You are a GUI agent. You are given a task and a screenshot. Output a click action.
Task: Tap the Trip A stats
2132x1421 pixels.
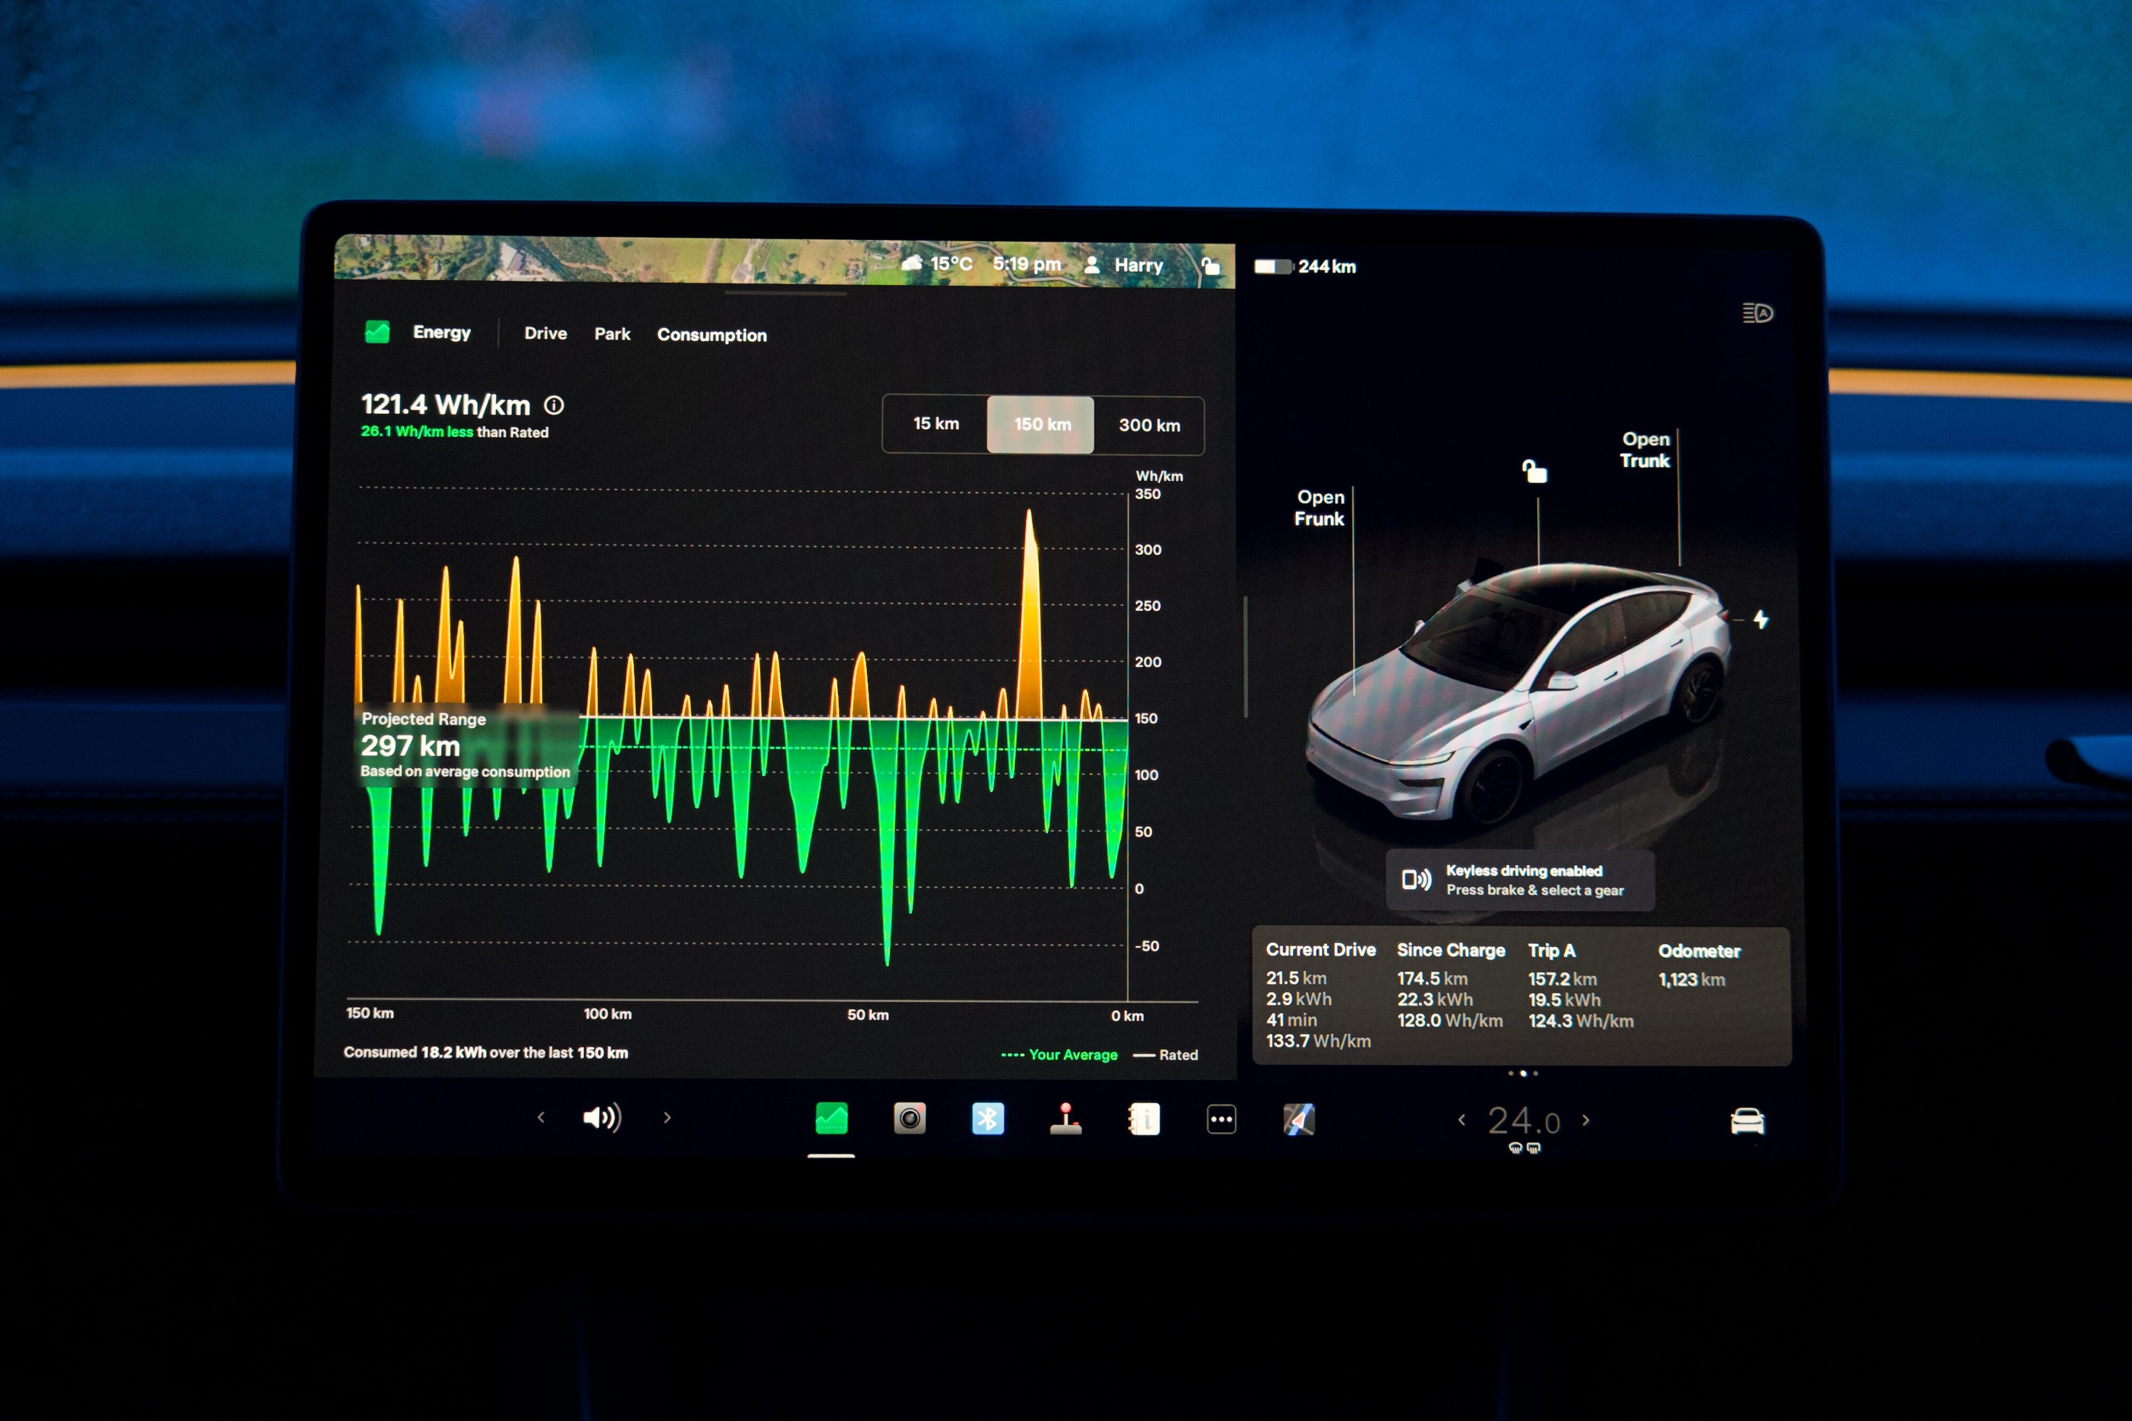pyautogui.click(x=1581, y=986)
